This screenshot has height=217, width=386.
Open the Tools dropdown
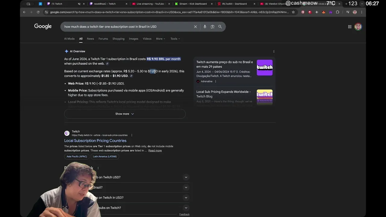175,39
